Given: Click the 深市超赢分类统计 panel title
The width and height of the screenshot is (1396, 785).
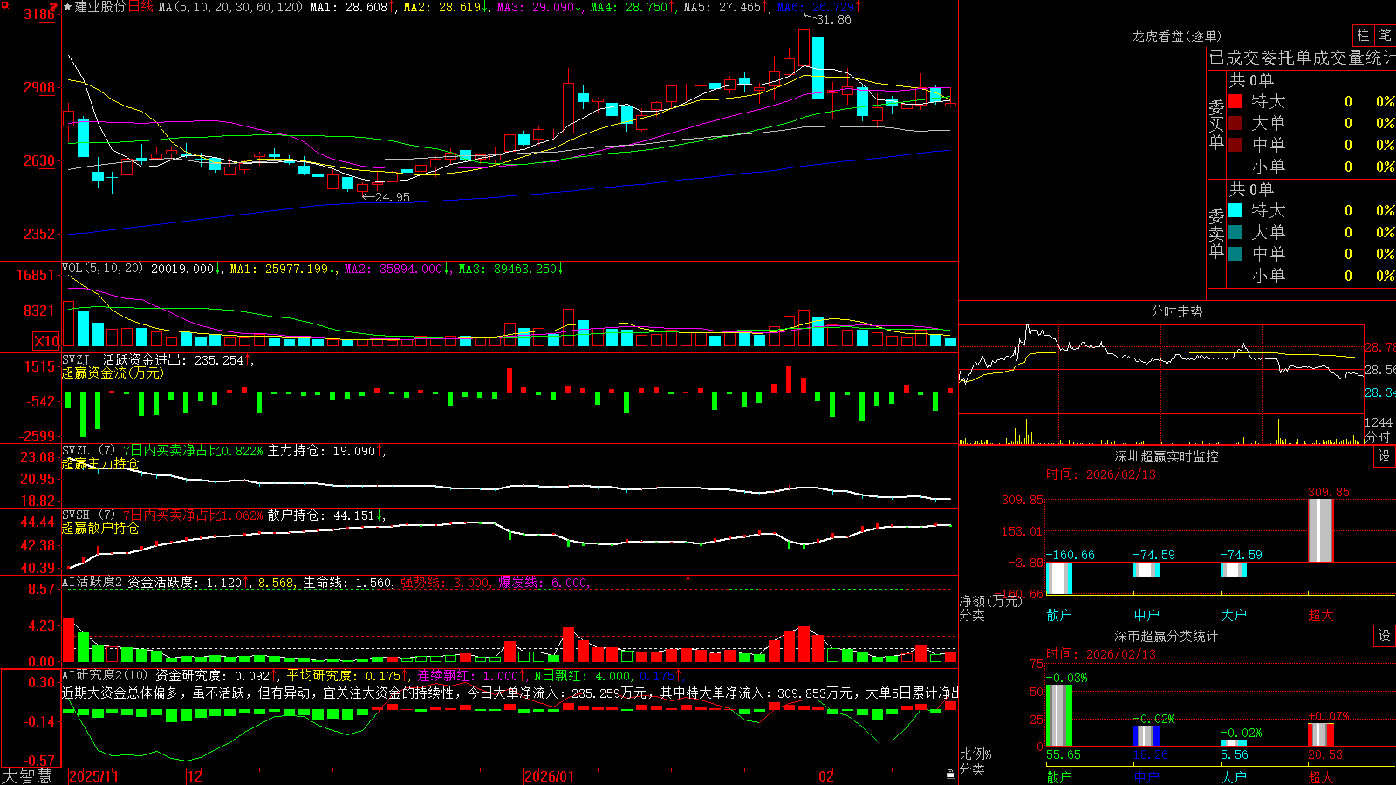Looking at the screenshot, I should click(x=1166, y=636).
